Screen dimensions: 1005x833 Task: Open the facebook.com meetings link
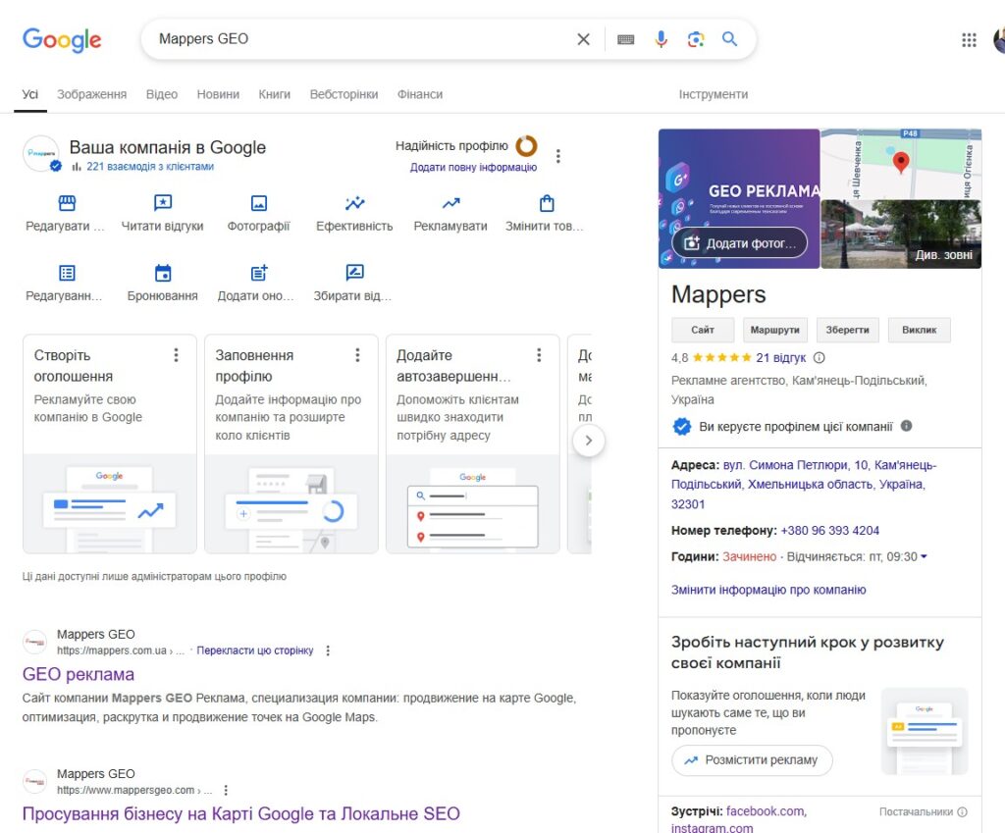click(x=767, y=811)
